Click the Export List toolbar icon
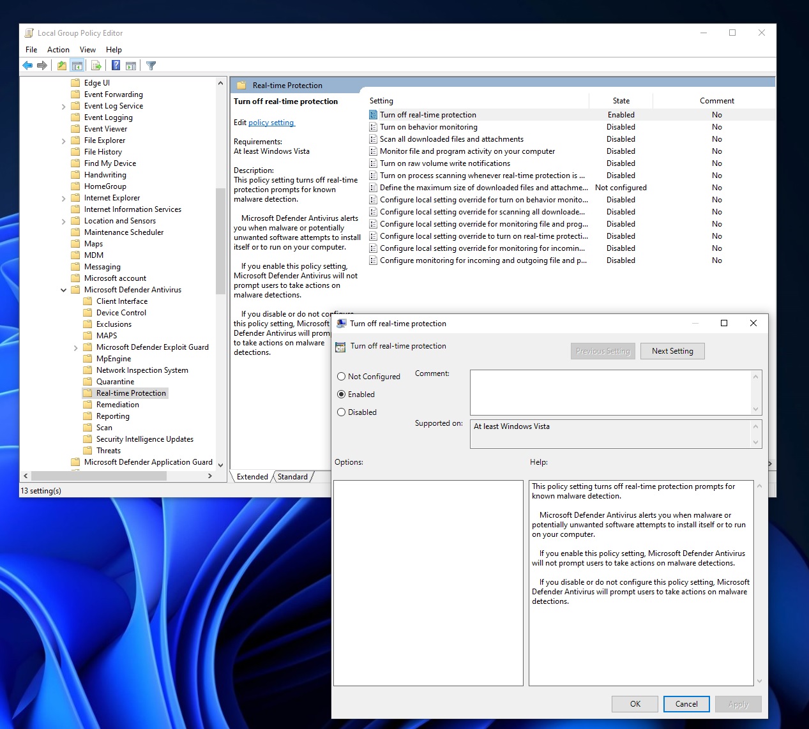 (96, 65)
